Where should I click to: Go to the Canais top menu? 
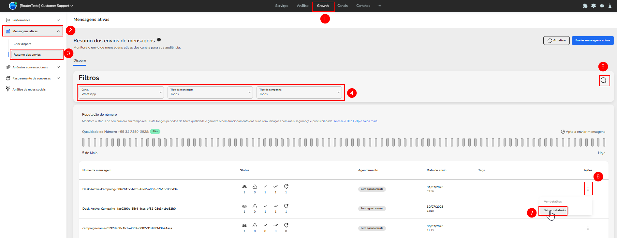(343, 6)
